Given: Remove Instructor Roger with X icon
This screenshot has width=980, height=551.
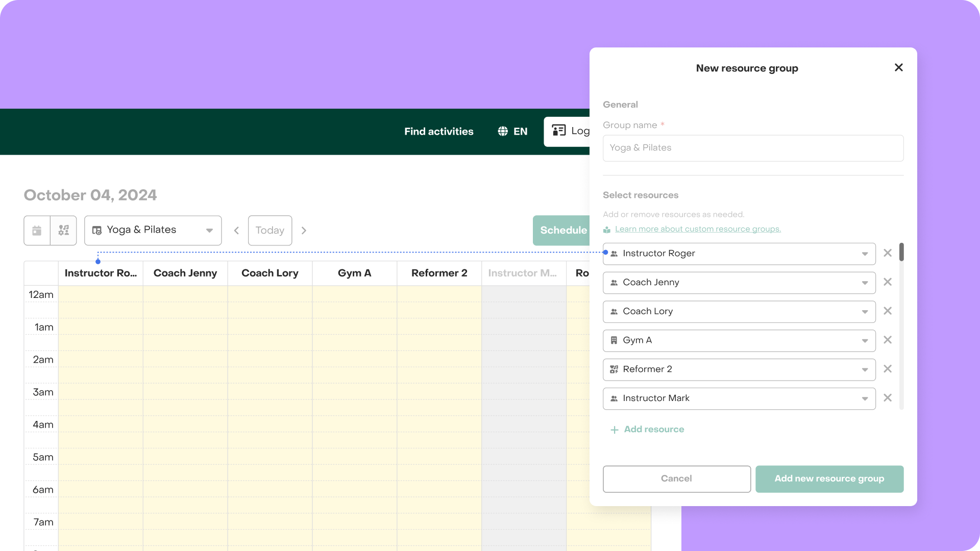Looking at the screenshot, I should click(x=888, y=253).
